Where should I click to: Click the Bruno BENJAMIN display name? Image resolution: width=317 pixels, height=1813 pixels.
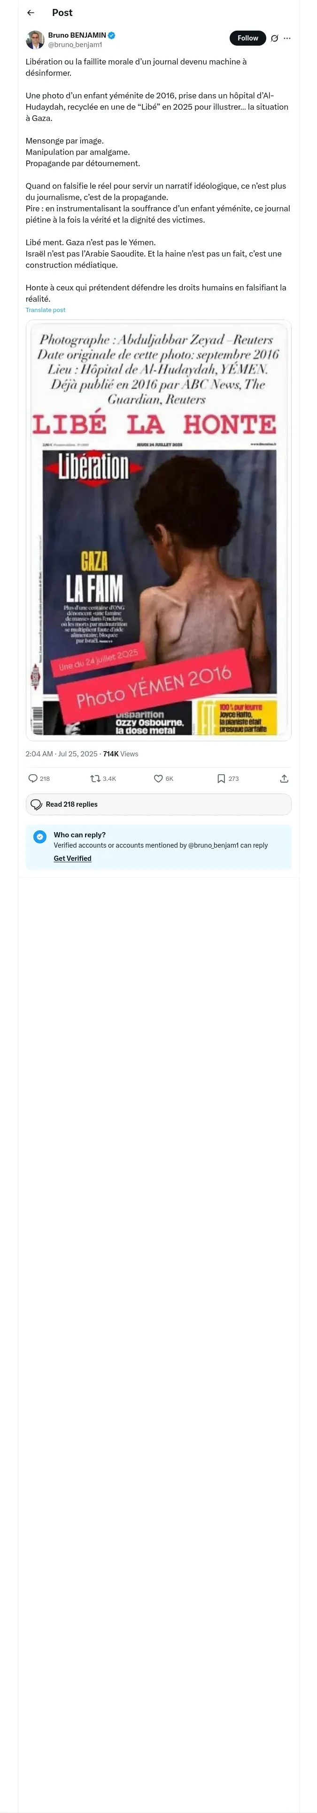[77, 35]
